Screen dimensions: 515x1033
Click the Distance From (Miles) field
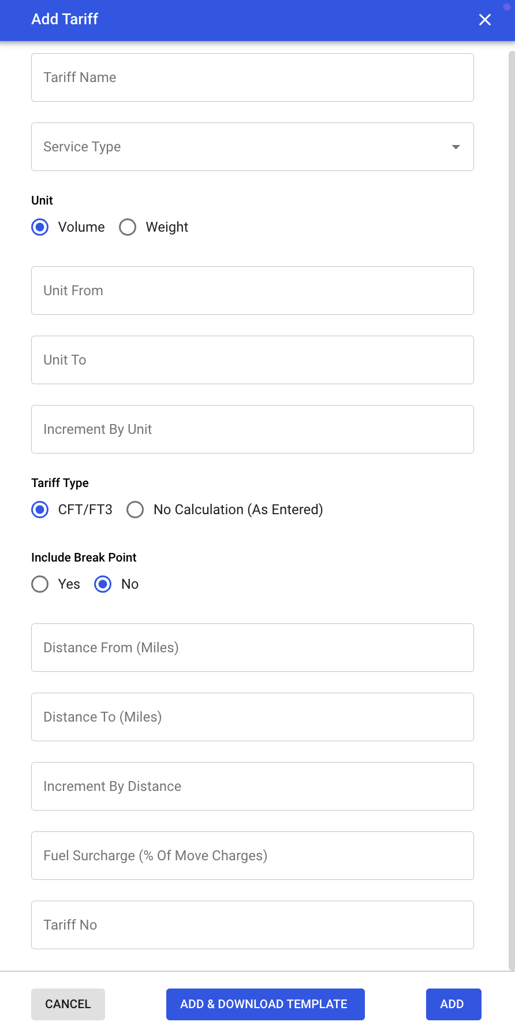coord(252,648)
